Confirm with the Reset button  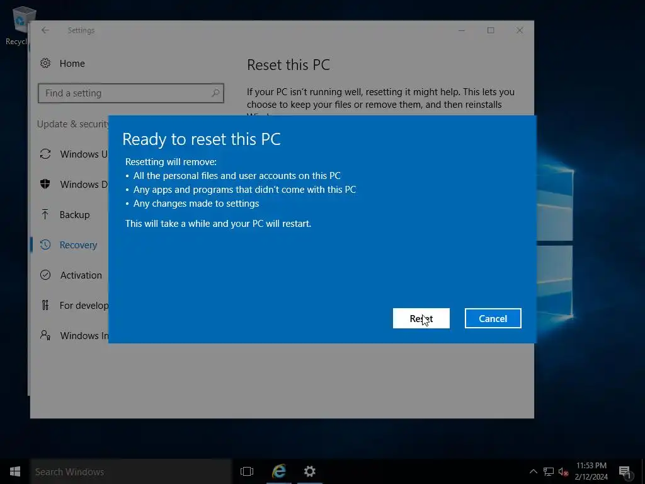click(x=421, y=318)
